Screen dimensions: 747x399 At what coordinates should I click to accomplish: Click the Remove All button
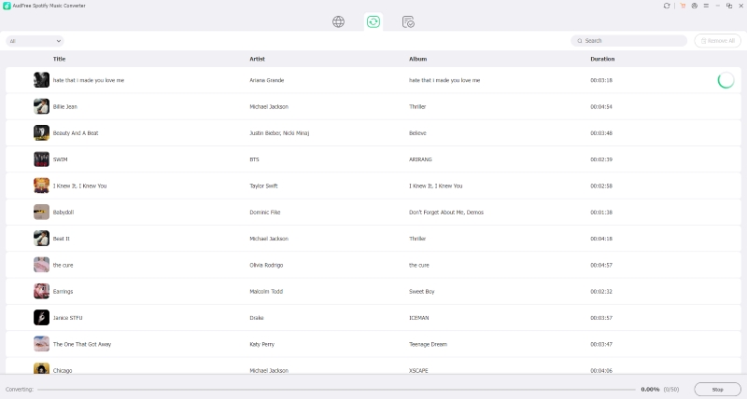(717, 41)
